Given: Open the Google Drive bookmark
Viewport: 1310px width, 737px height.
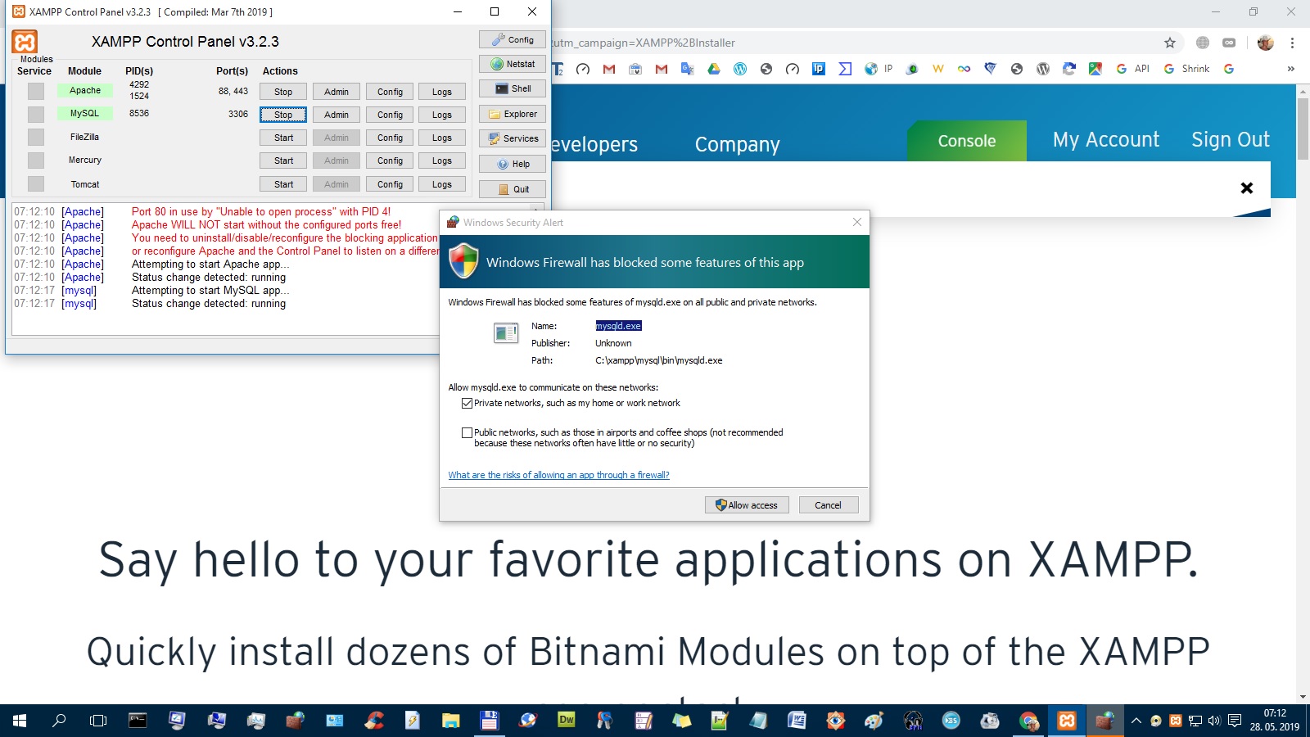Looking at the screenshot, I should 714,69.
